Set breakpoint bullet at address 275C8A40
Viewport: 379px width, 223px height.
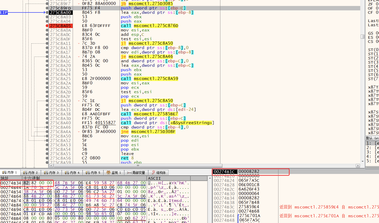(x=47, y=123)
